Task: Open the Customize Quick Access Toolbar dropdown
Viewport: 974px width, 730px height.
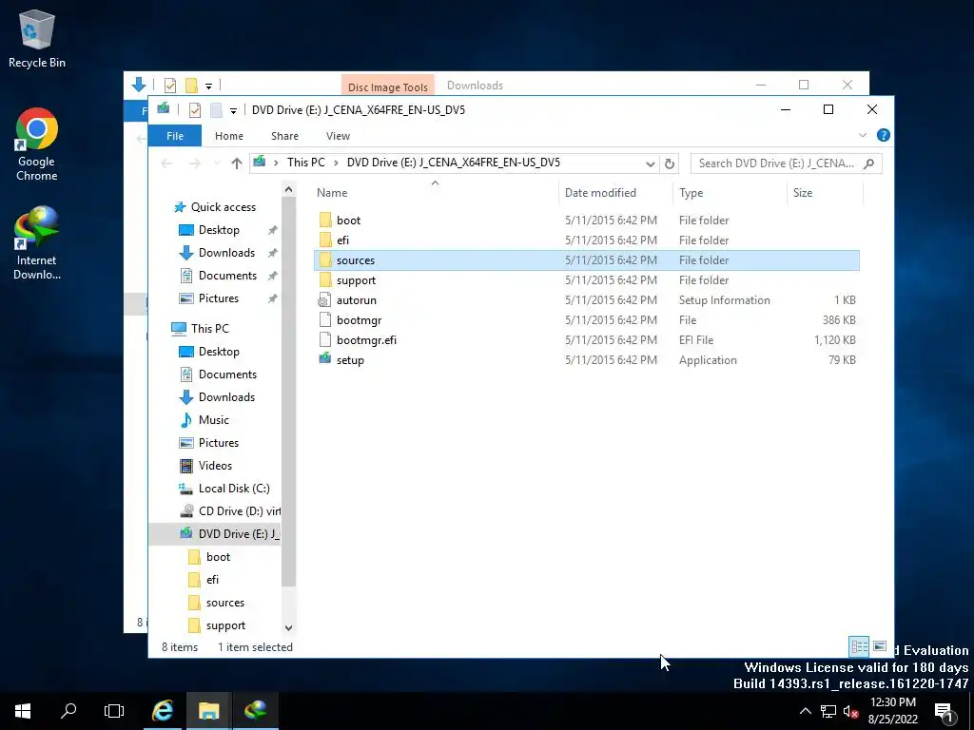Action: click(x=233, y=110)
